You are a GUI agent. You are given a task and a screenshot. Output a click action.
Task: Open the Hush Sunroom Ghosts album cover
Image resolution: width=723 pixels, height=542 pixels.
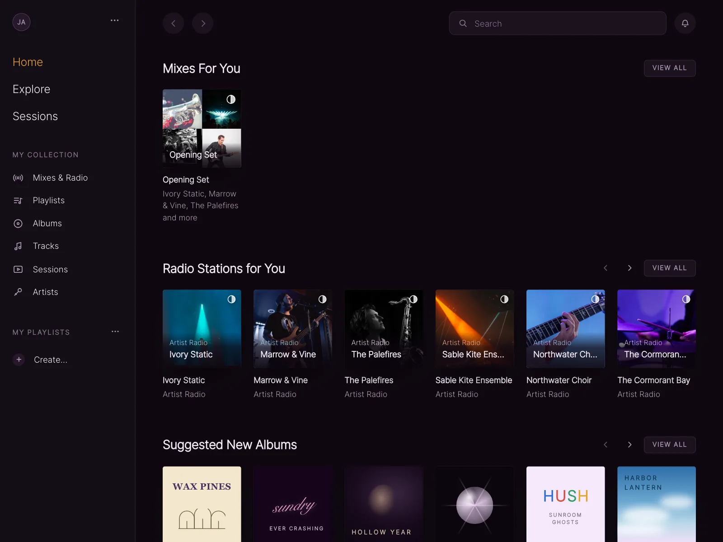(x=566, y=504)
